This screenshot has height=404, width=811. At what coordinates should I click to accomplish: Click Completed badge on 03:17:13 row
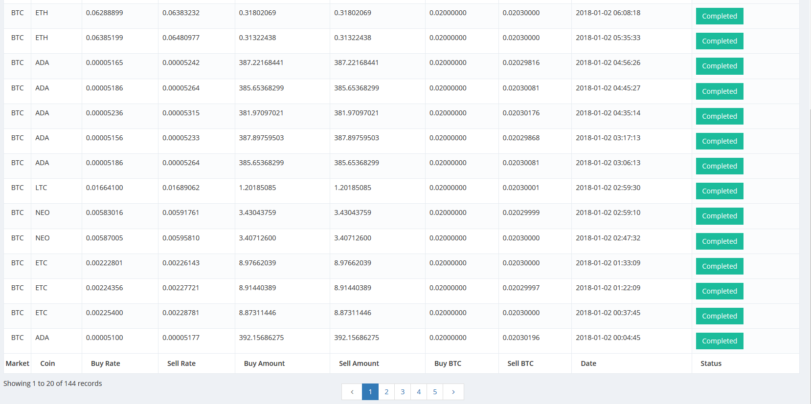pos(720,141)
